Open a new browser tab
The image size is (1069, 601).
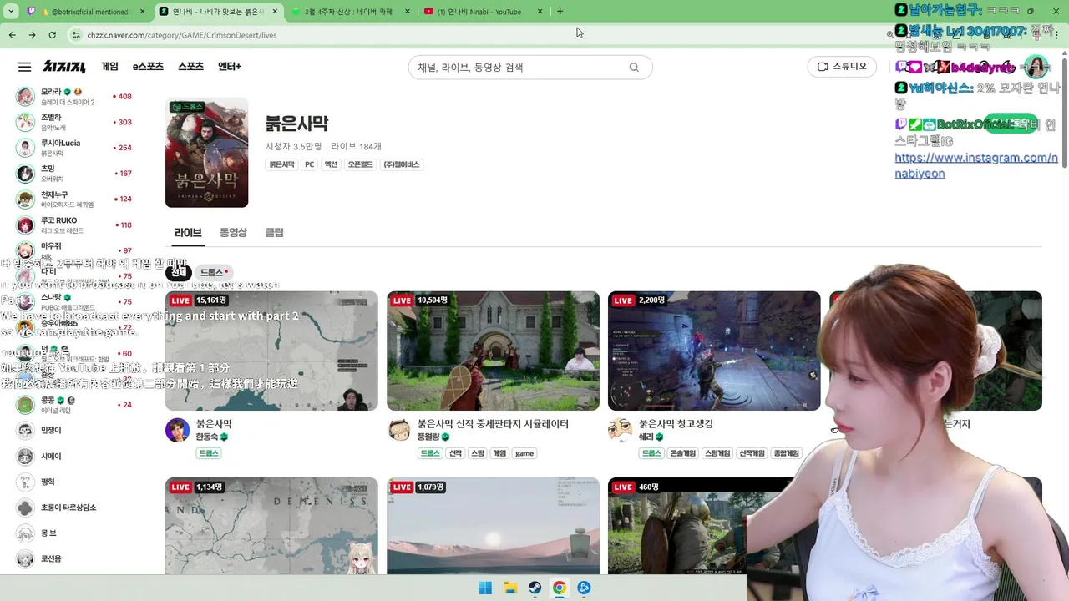pyautogui.click(x=560, y=12)
